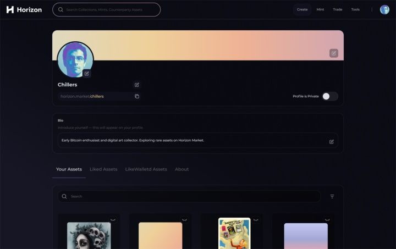Open the Create menu

[x=302, y=9]
